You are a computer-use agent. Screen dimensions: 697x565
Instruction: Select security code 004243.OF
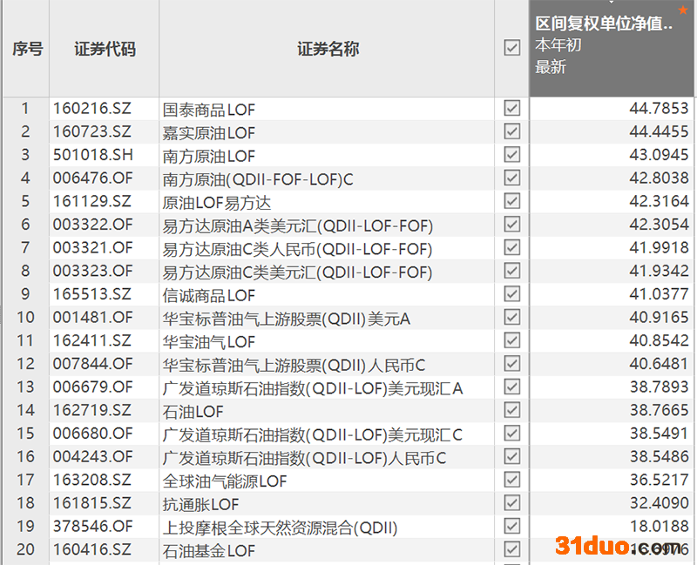click(93, 456)
